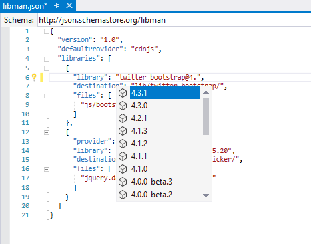Choose version 4.0.0-beta.2 from the completion list
Image resolution: width=311 pixels, height=244 pixels.
pos(165,195)
